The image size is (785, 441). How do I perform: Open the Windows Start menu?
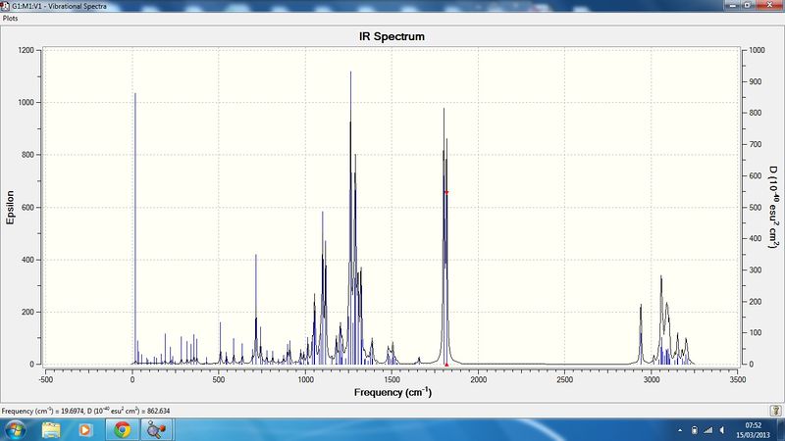pyautogui.click(x=15, y=430)
